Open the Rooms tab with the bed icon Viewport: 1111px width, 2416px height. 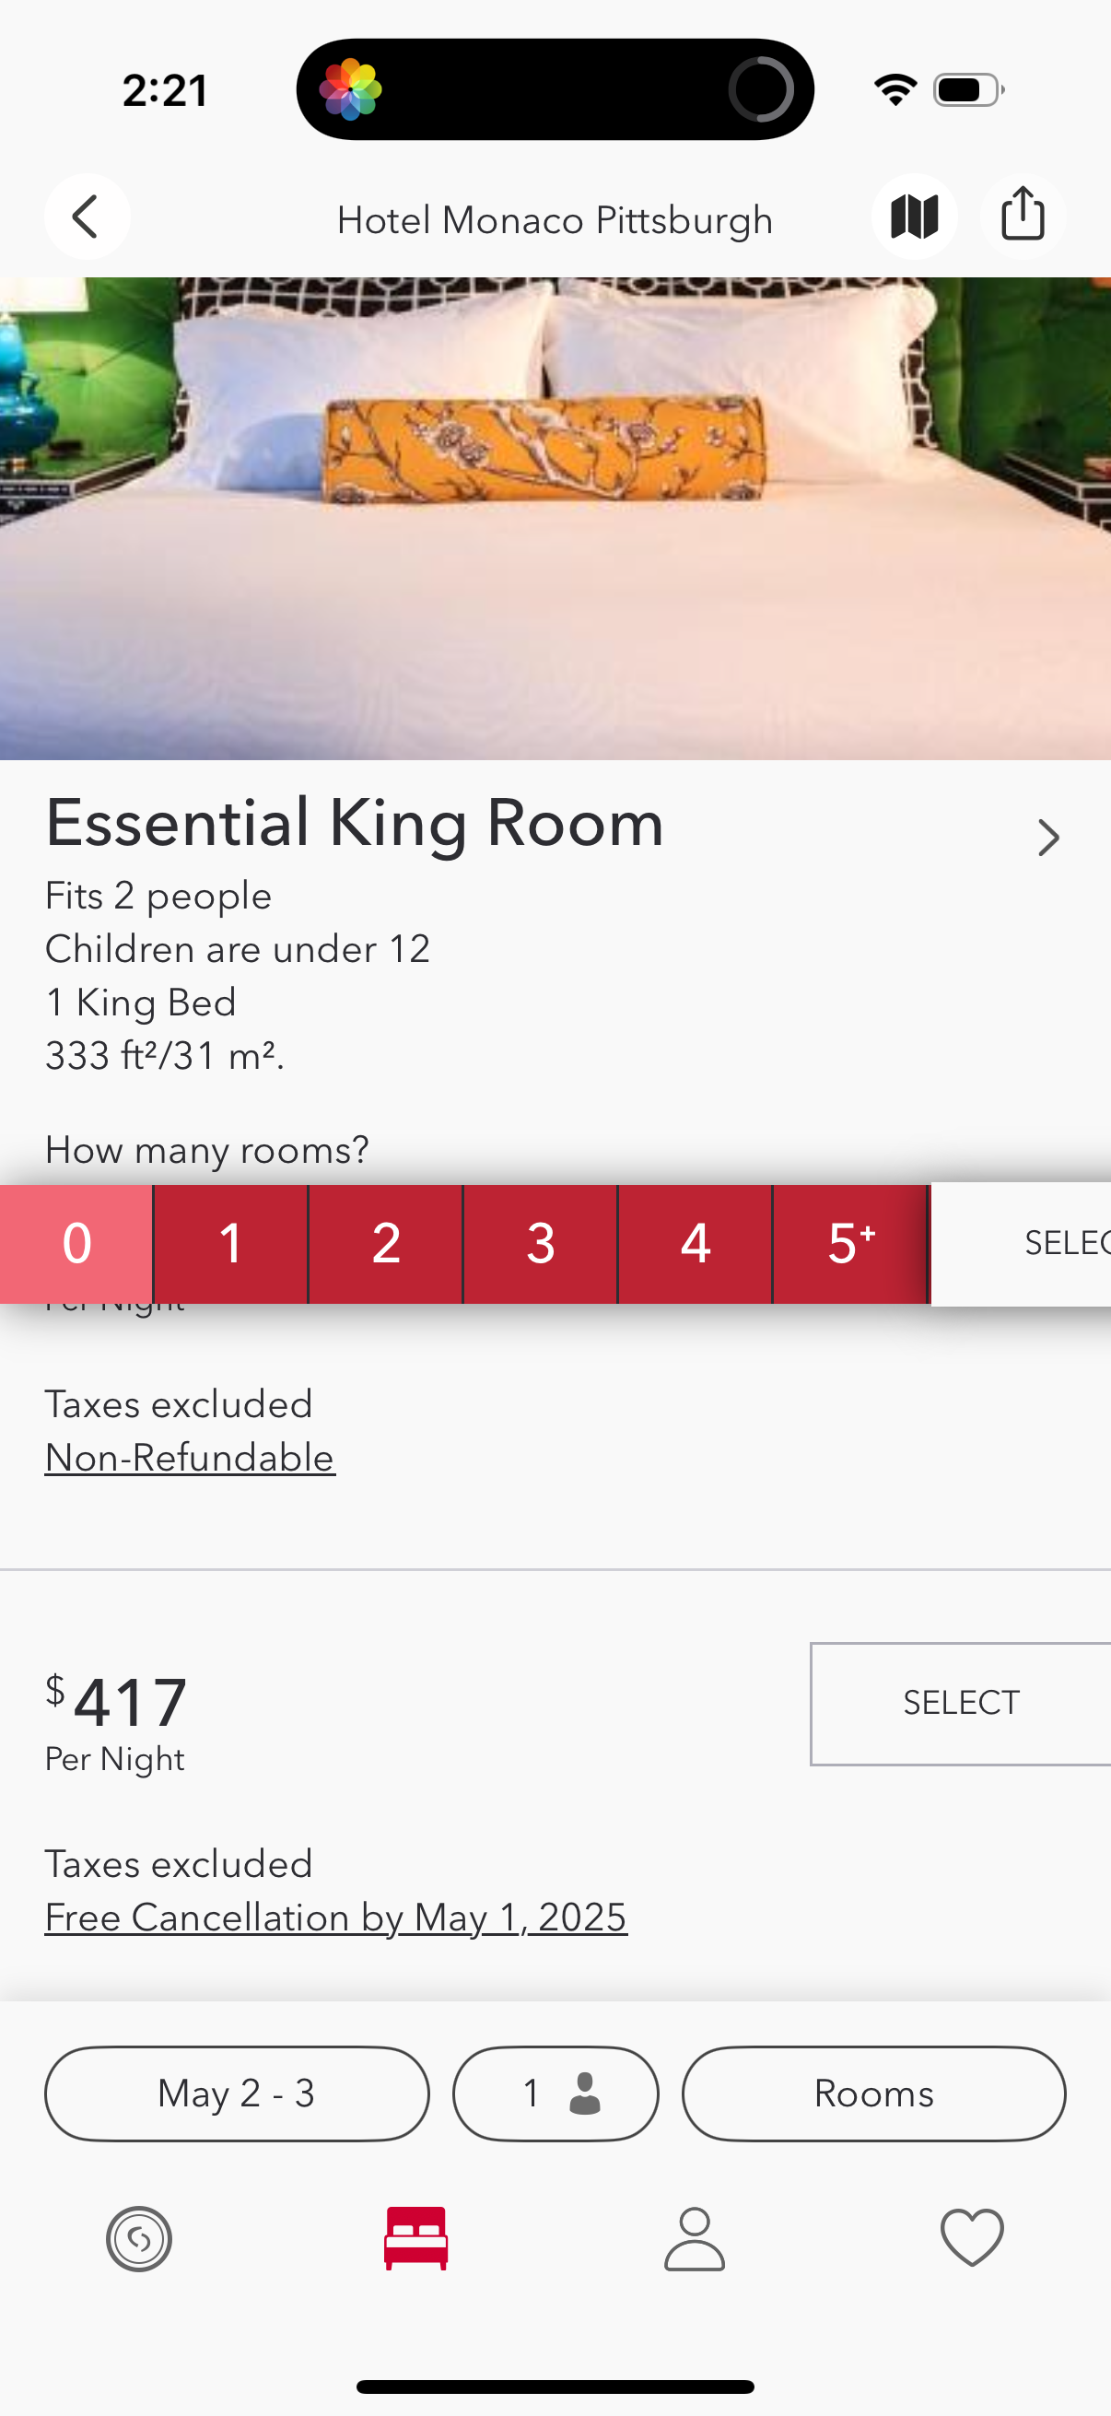(x=416, y=2238)
